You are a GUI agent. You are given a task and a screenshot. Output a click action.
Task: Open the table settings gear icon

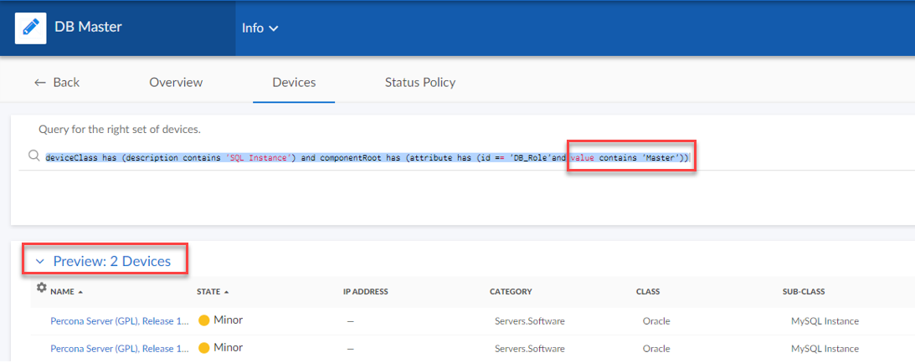point(41,288)
